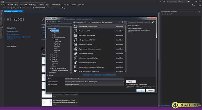Choose the console application template icon
202x110 pixels.
[75, 35]
